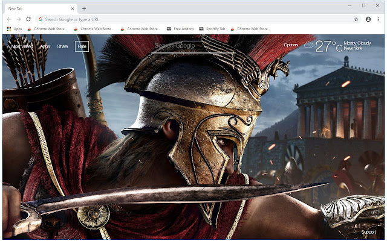The height and width of the screenshot is (241, 387).
Task: Click the cloud weather icon
Action: click(308, 45)
